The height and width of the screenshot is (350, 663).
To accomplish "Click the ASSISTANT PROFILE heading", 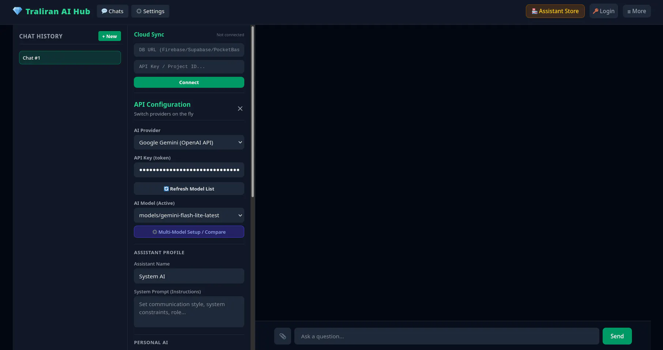I will point(159,252).
